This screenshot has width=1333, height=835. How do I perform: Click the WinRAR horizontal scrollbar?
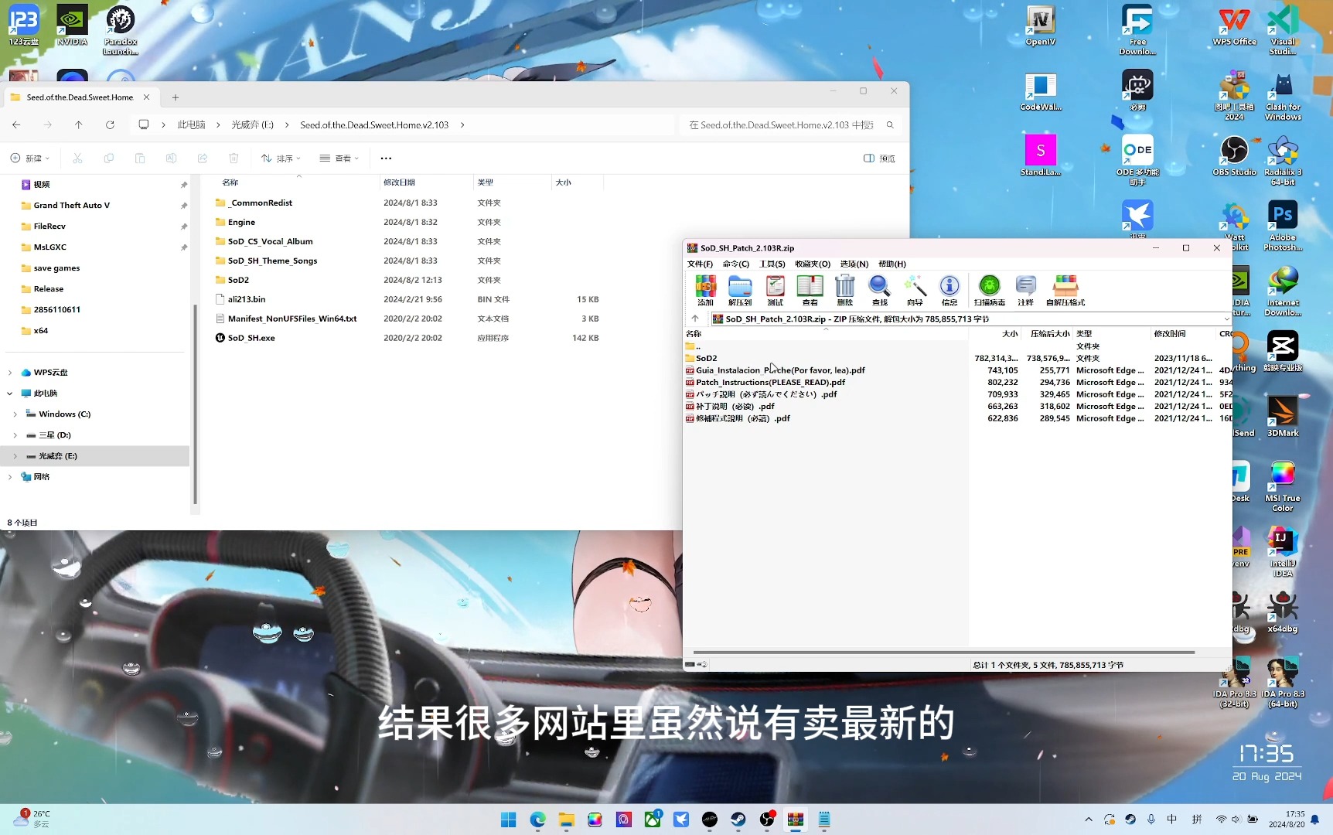[x=943, y=653]
